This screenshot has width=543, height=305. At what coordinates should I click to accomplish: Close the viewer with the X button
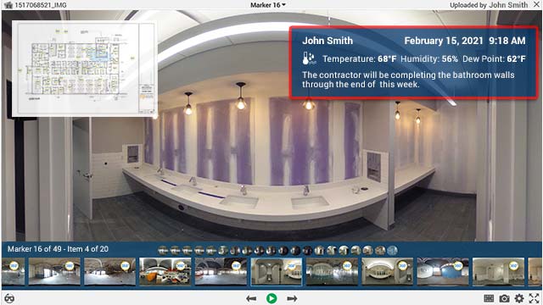point(537,4)
